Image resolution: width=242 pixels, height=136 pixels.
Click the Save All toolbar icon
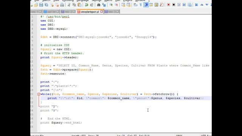46,5
